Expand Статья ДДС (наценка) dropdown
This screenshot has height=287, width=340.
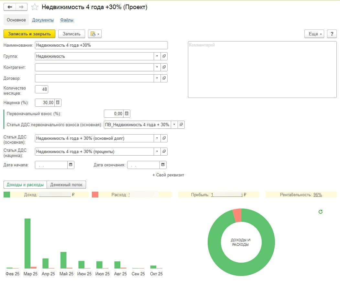pos(157,151)
